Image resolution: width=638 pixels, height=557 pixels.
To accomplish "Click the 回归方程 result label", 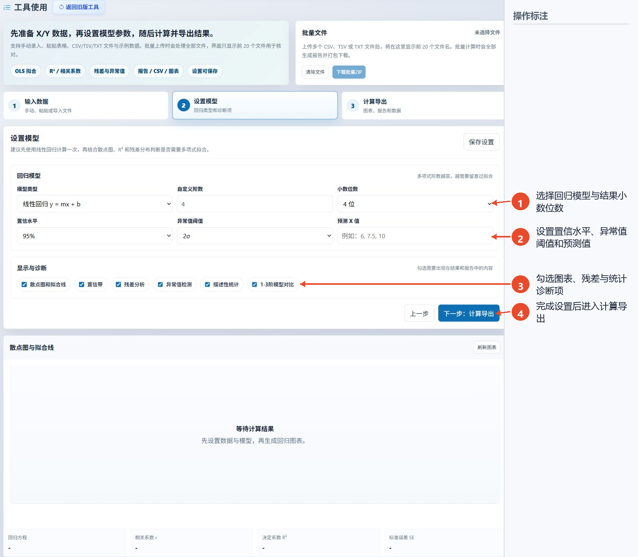I will point(17,537).
